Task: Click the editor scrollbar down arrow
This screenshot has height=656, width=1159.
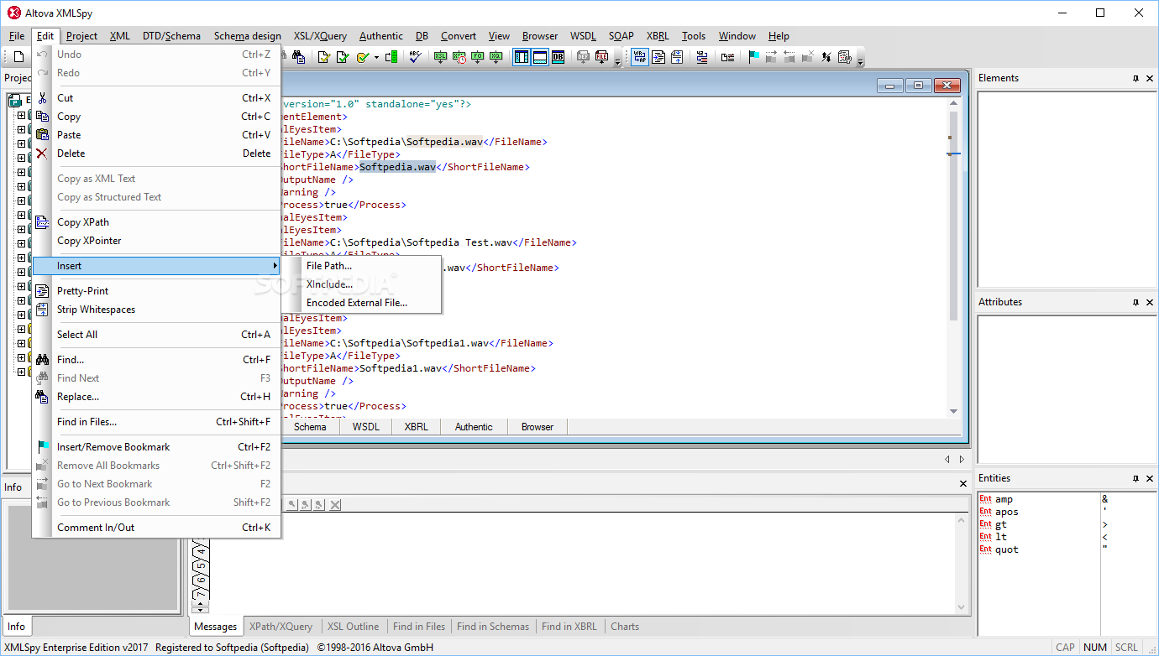Action: click(x=953, y=411)
